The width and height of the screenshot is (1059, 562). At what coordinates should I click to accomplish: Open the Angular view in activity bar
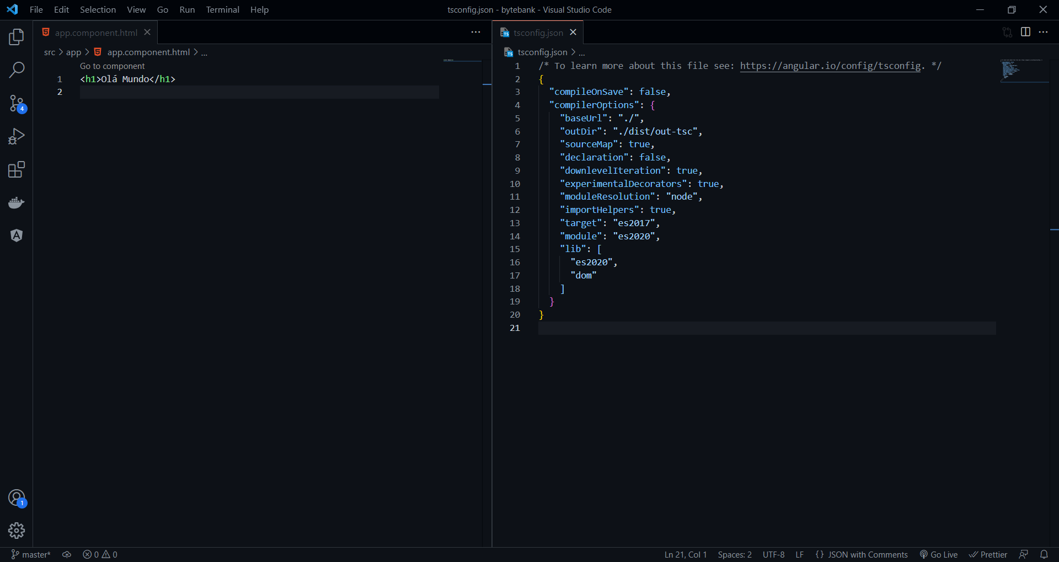(x=17, y=235)
